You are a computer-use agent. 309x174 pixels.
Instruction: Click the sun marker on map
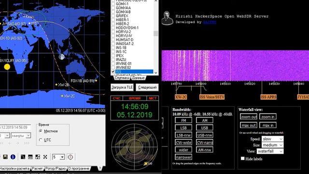(x=7, y=67)
